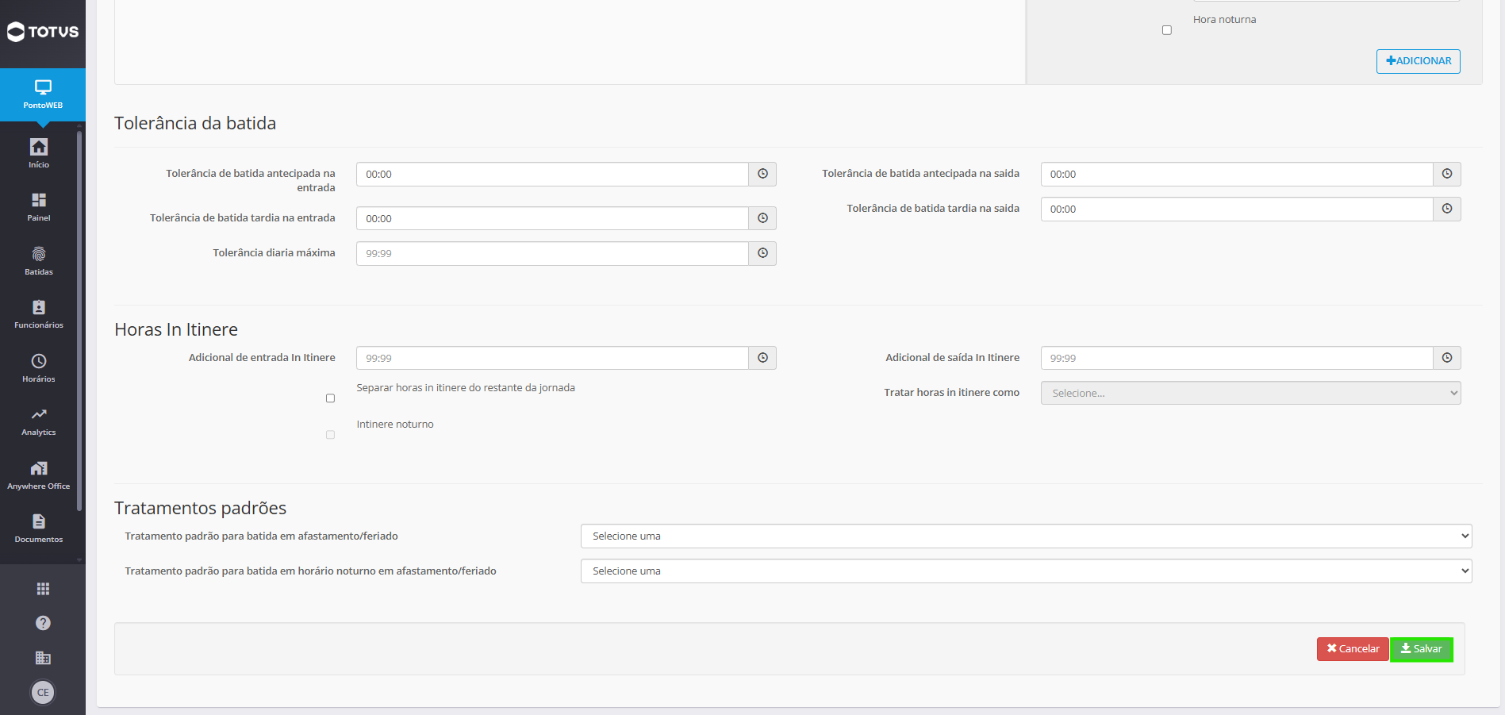Viewport: 1505px width, 715px height.
Task: Open Batidas fingerprint icon
Action: (x=39, y=260)
